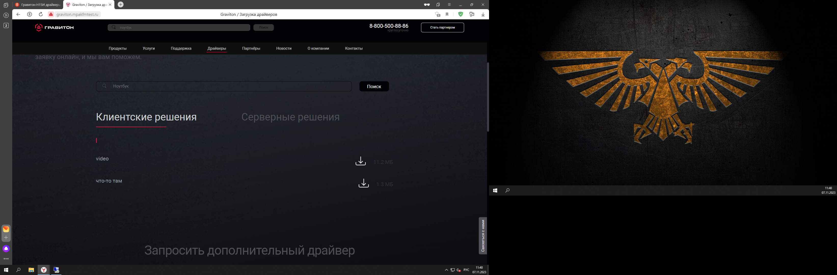This screenshot has height=275, width=837.
Task: Click the phone number 8-800-500-88-86
Action: tap(389, 26)
